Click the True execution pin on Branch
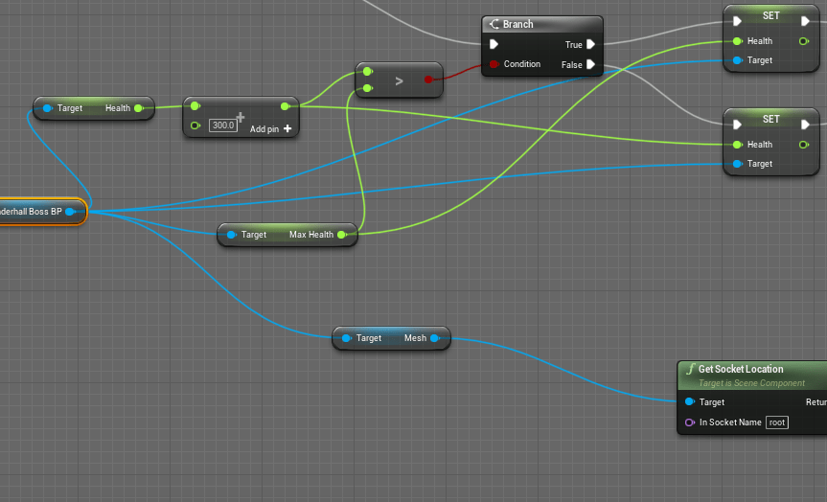This screenshot has height=502, width=827. [591, 44]
